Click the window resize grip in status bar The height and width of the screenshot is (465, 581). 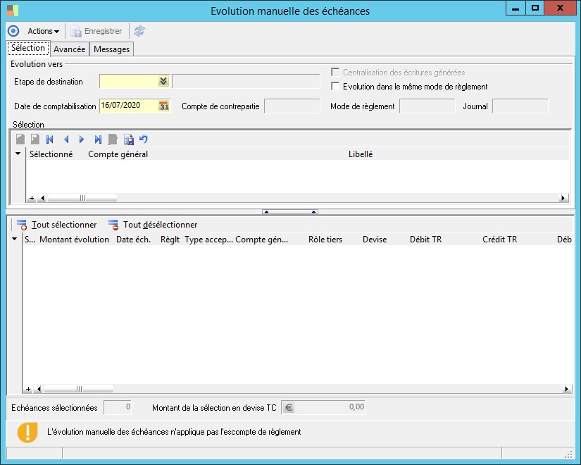pyautogui.click(x=568, y=454)
